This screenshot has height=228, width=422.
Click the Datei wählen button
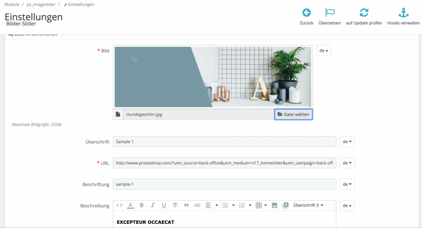pyautogui.click(x=293, y=114)
